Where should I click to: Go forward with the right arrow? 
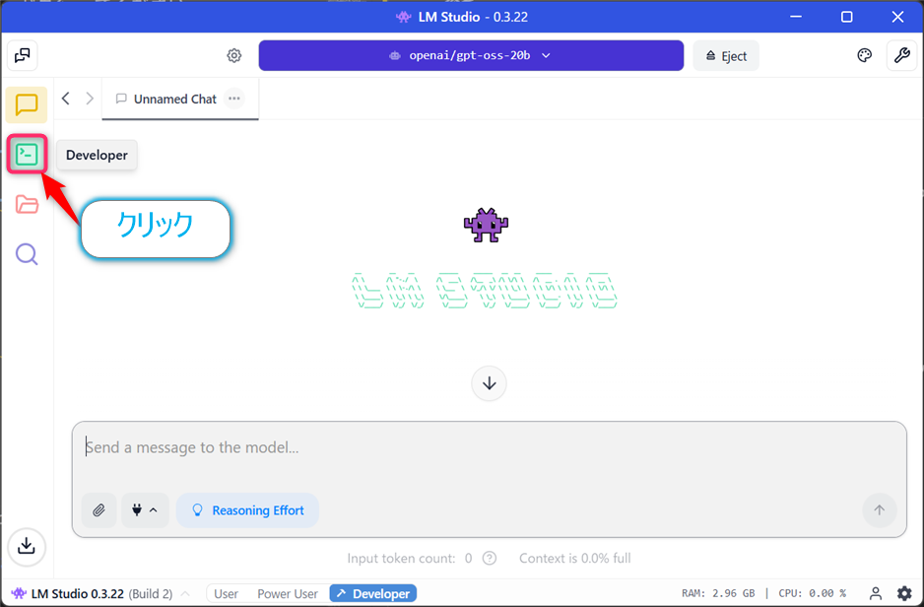(90, 99)
